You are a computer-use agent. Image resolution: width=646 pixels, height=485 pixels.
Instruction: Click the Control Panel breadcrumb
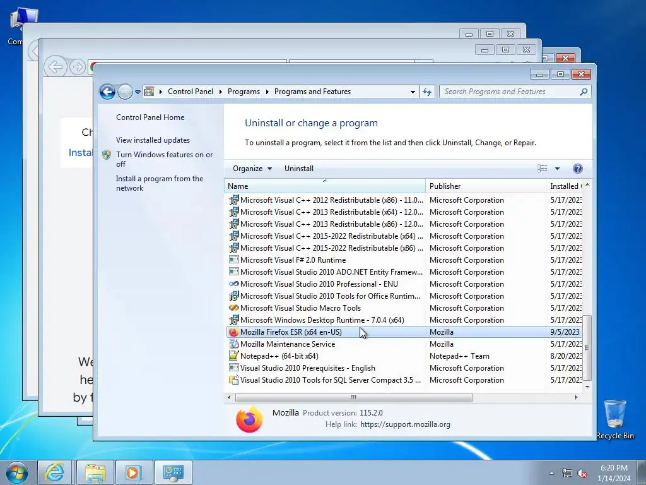click(x=191, y=92)
